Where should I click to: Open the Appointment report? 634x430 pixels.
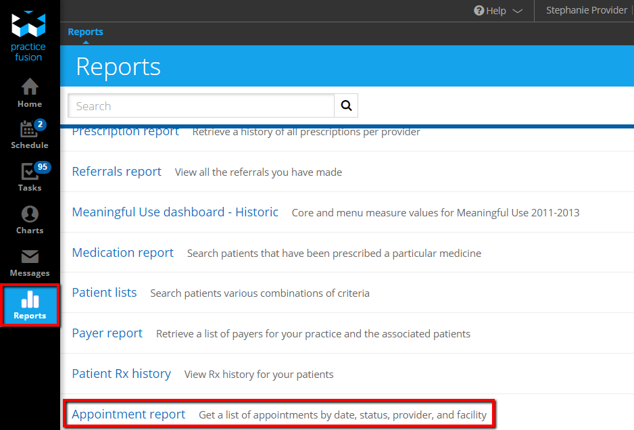(x=128, y=414)
